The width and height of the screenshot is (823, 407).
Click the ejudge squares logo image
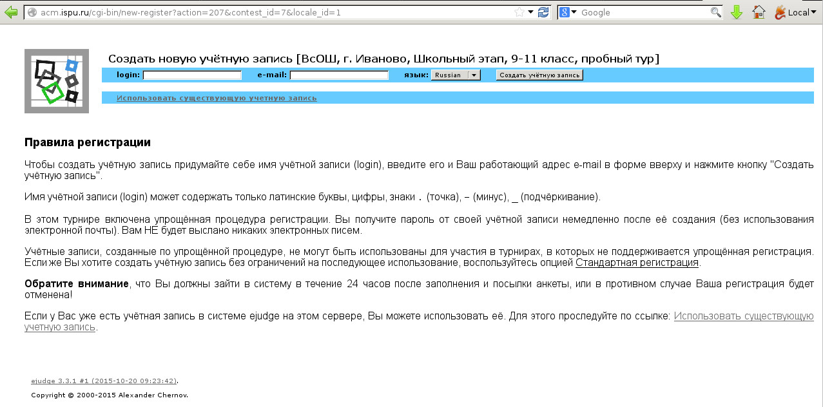pyautogui.click(x=57, y=81)
